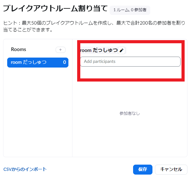Click the Add participants input field
Screen dimensions: 189x178
pyautogui.click(x=130, y=62)
